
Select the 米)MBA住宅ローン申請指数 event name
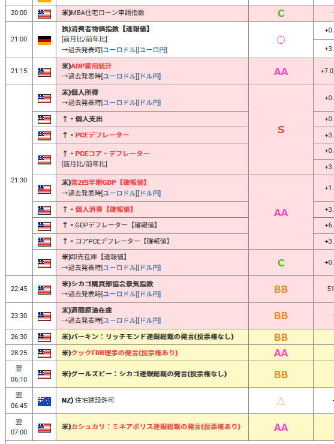(x=103, y=13)
